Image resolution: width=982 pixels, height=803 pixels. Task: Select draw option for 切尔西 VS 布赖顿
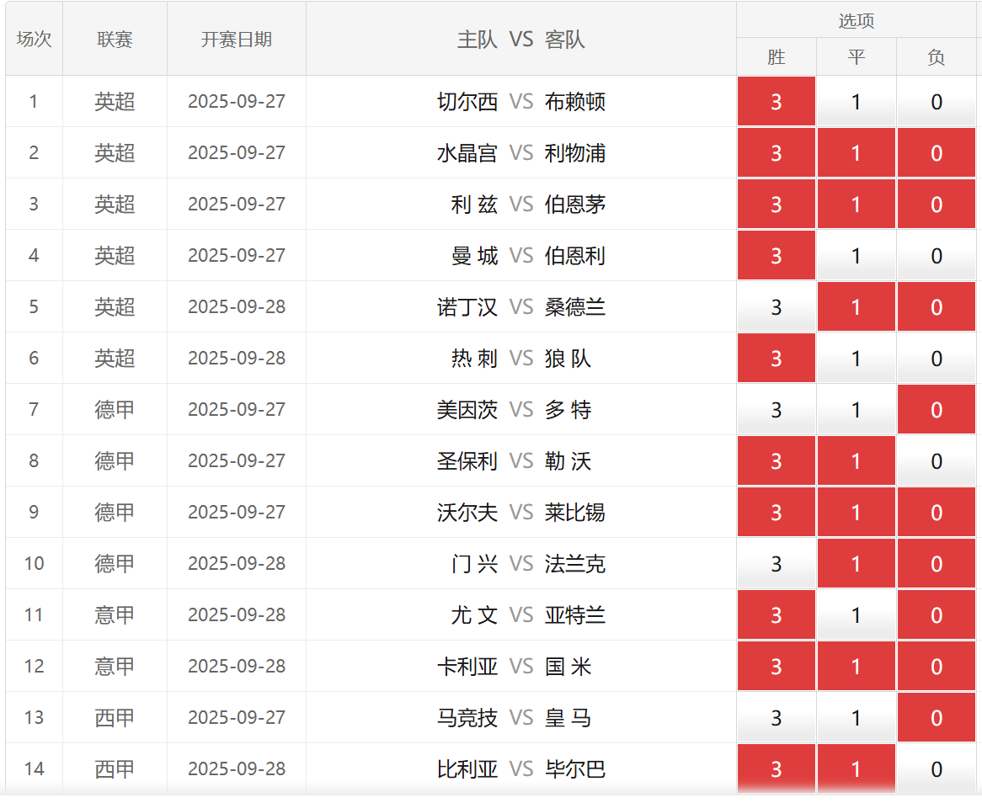pos(856,102)
